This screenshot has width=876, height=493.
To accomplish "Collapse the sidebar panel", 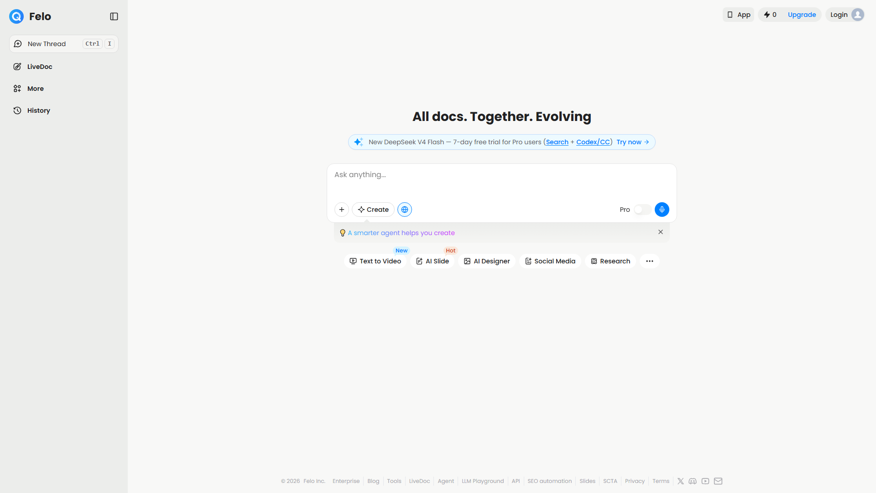I will point(114,16).
